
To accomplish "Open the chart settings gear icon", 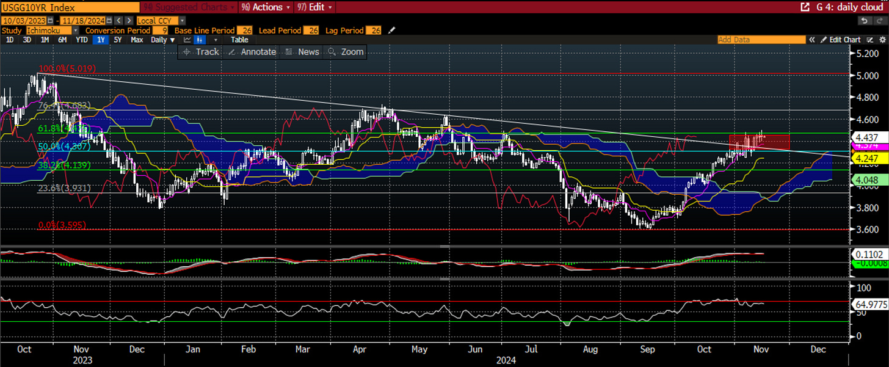I will point(882,40).
